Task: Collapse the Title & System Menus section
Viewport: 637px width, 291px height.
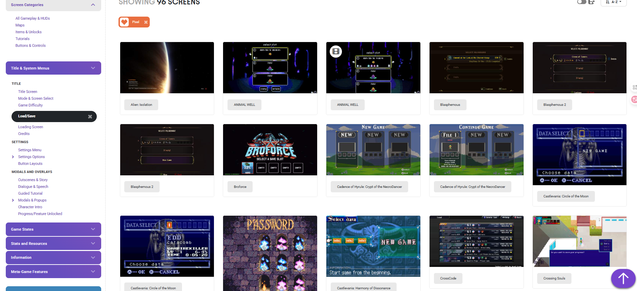Action: 93,68
